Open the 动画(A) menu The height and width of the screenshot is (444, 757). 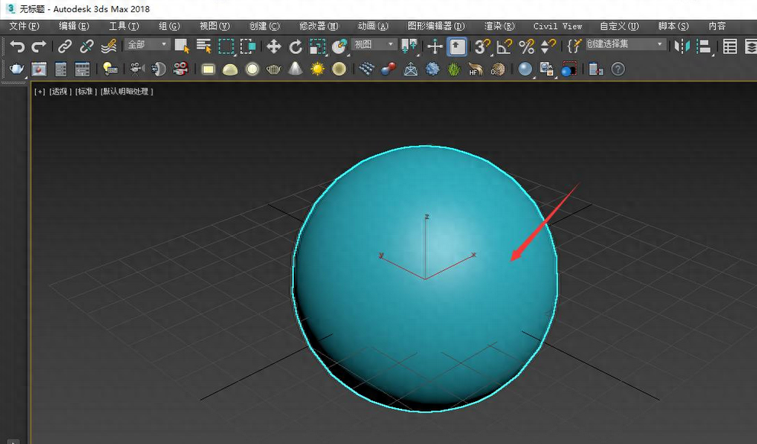(x=372, y=26)
